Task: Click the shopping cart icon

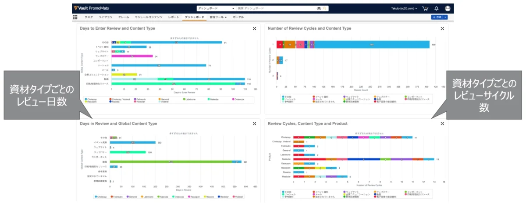Action: click(425, 8)
